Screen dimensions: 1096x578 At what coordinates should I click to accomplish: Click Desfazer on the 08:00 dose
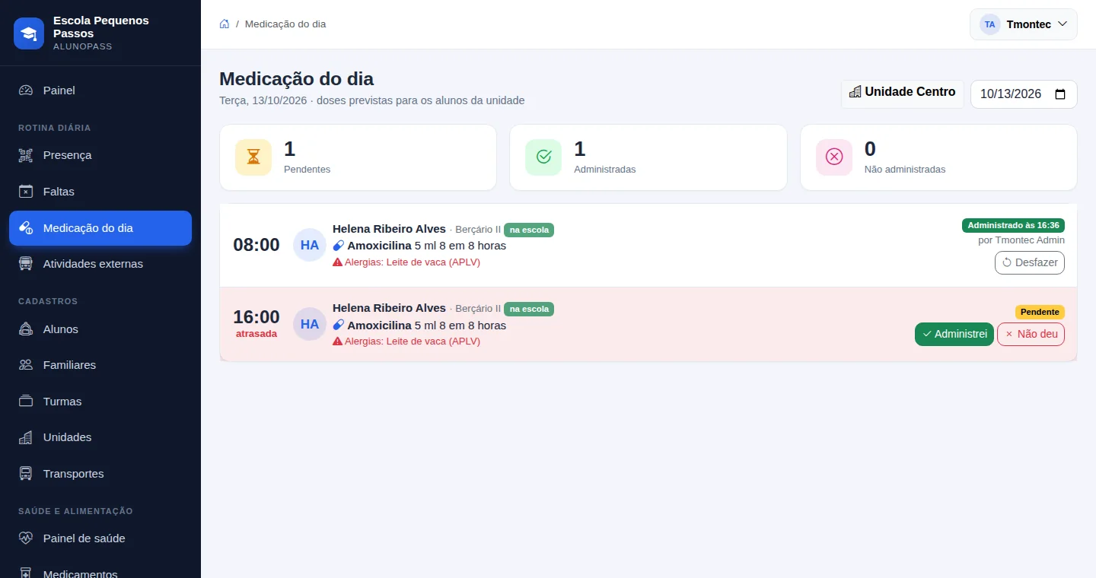click(1030, 262)
